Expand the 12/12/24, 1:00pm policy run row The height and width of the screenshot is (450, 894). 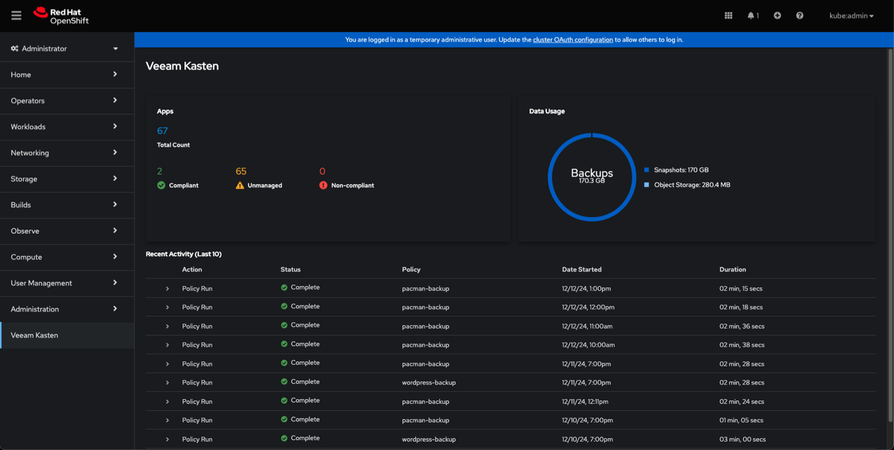point(168,289)
